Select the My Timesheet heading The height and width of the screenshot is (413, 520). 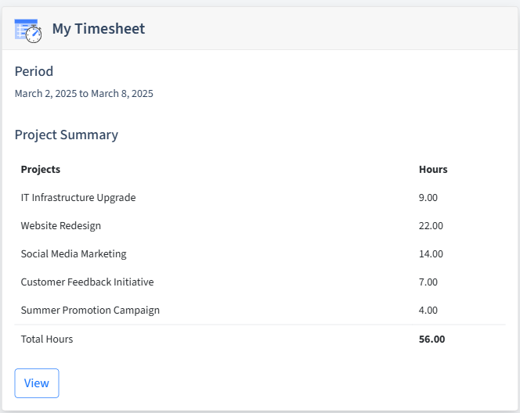(99, 29)
